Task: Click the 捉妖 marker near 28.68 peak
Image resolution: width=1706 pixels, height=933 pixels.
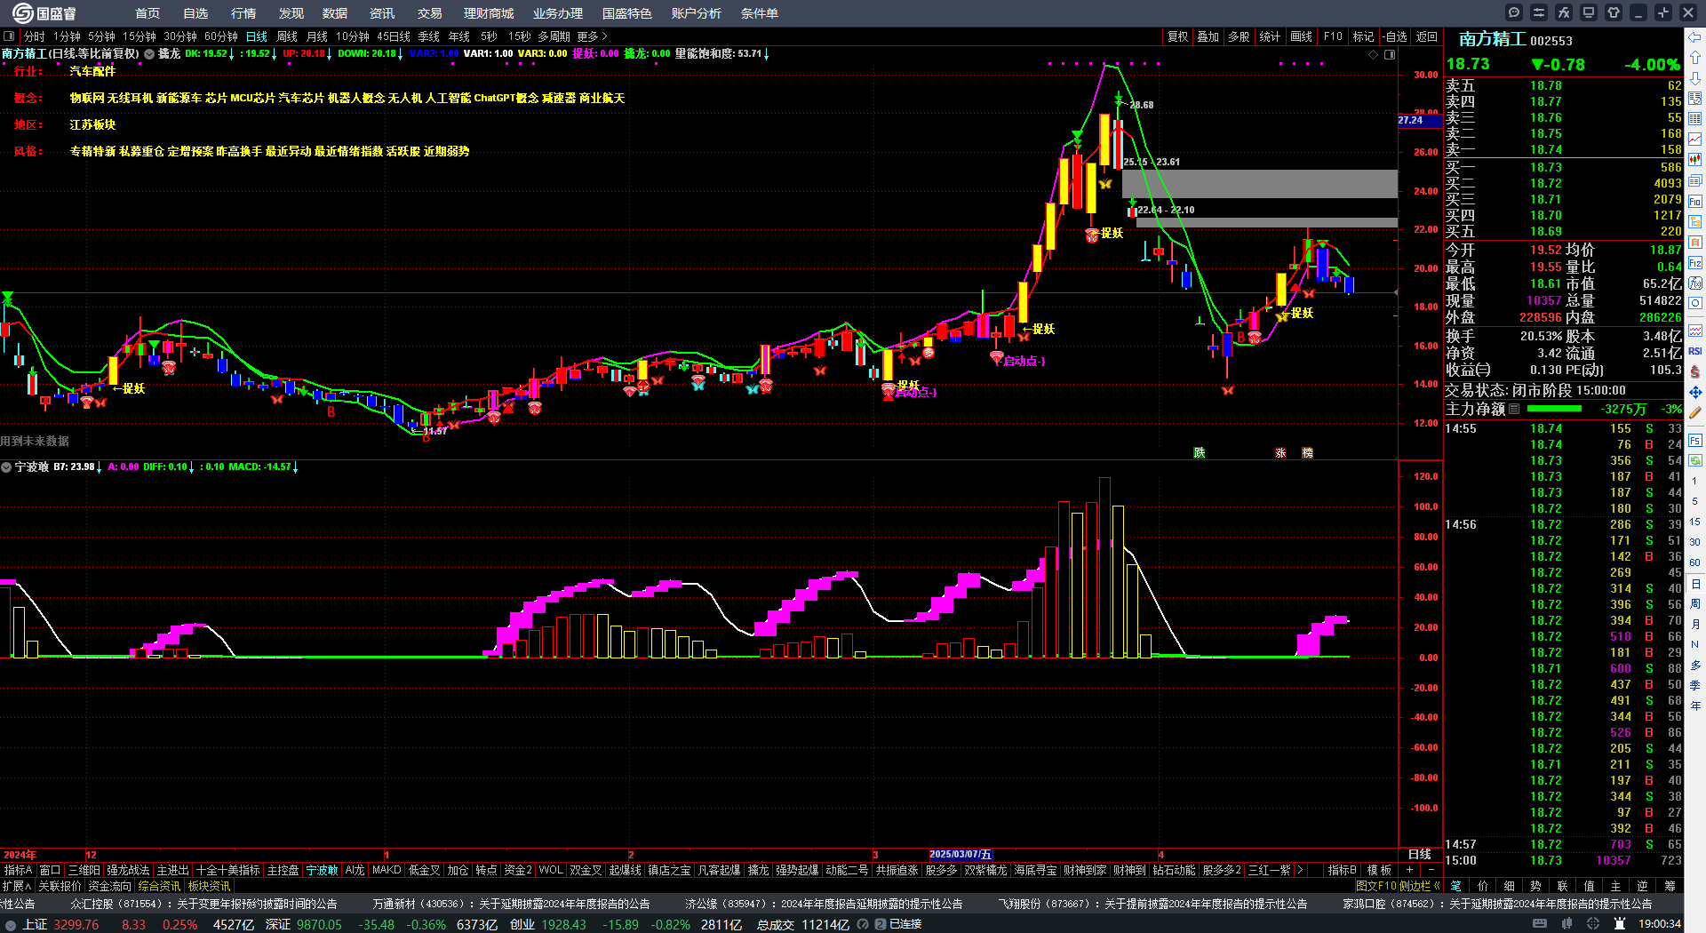Action: tap(1112, 233)
